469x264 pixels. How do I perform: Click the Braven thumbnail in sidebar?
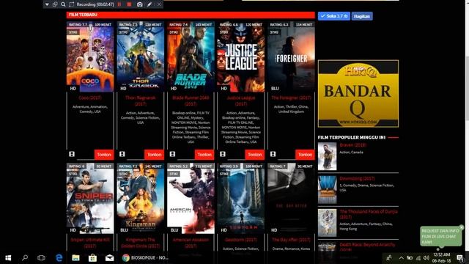coord(328,156)
